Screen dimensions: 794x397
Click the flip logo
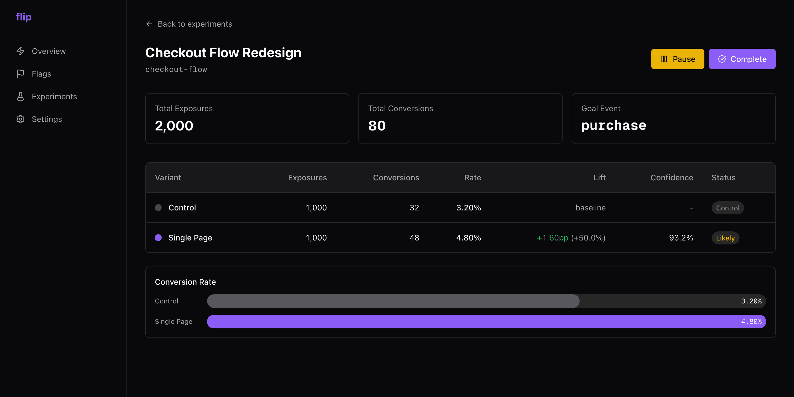coord(24,17)
